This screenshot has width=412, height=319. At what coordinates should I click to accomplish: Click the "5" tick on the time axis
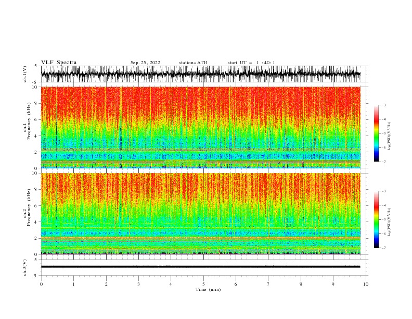coord(203,284)
